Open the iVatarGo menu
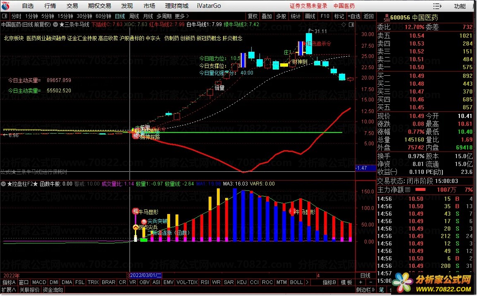Screen dimensions: 478x296 coord(209,6)
